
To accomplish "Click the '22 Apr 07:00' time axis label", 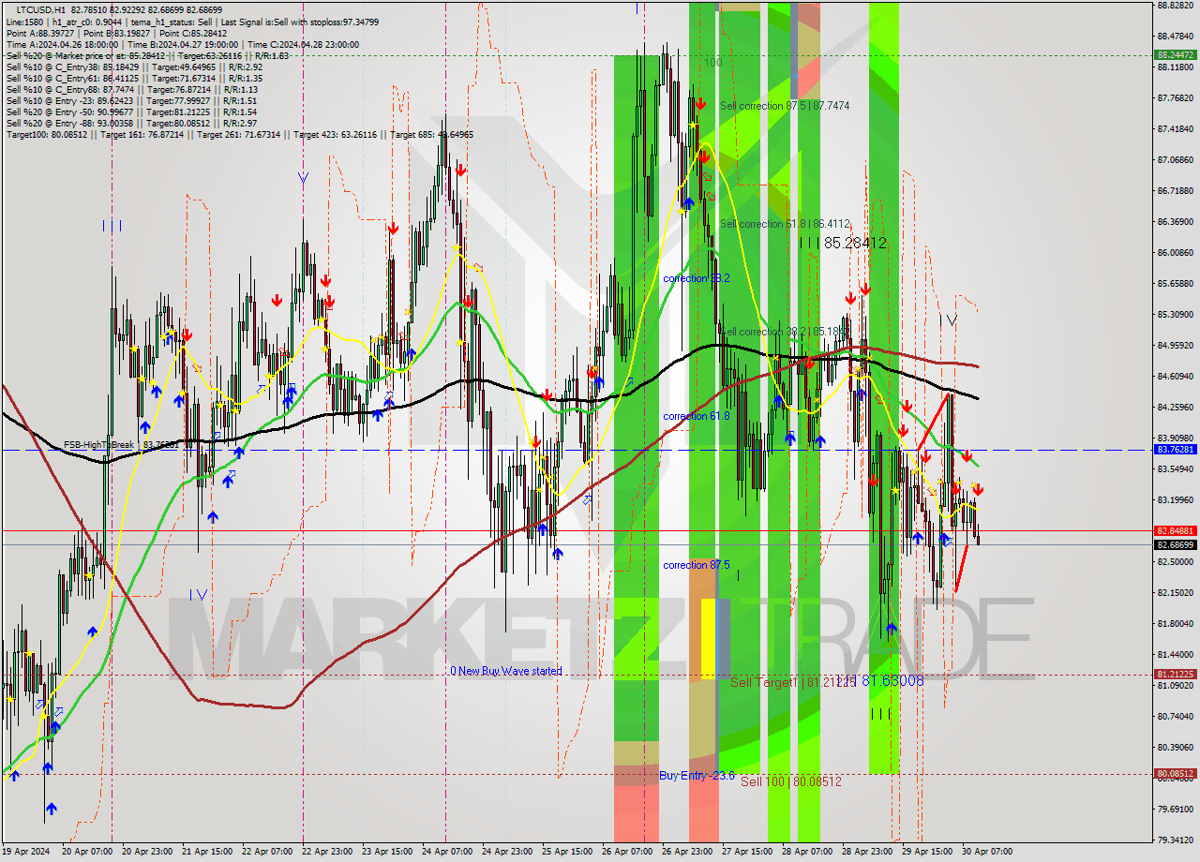I will 266,852.
